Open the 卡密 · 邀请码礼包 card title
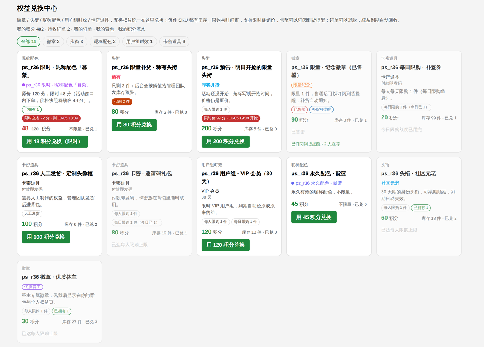484x347 pixels. tap(142, 174)
